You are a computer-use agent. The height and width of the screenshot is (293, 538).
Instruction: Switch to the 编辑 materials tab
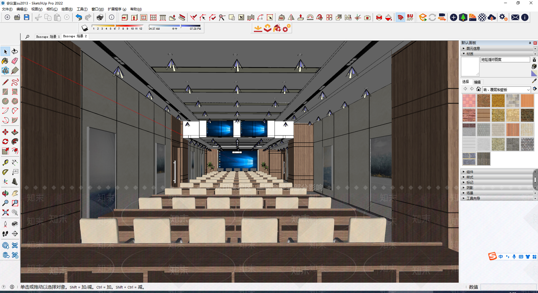tap(477, 82)
